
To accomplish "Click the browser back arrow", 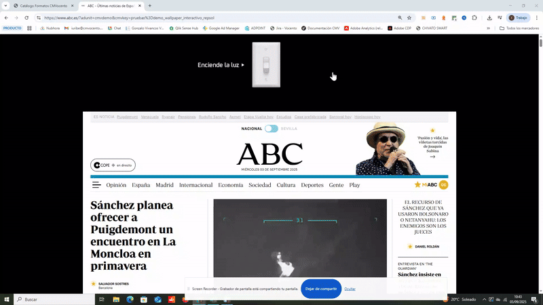I will (7, 18).
